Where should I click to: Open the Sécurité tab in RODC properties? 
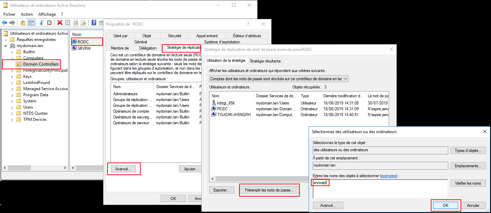(x=175, y=35)
